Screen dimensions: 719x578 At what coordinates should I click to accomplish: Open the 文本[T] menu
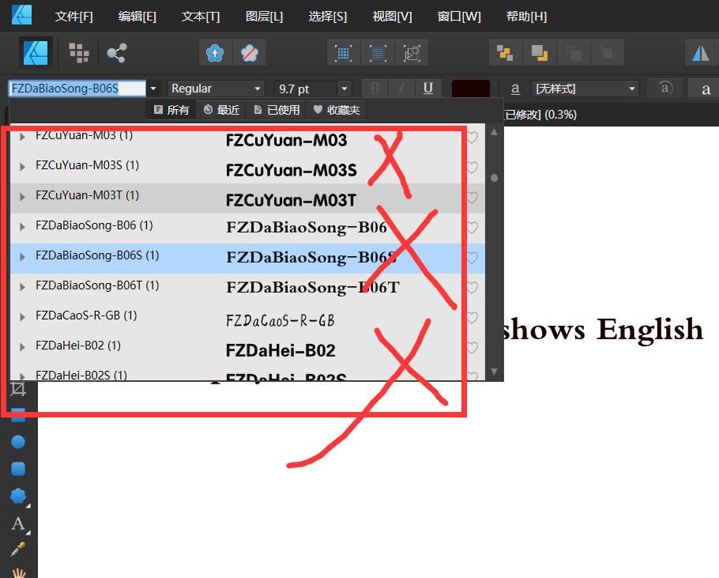pyautogui.click(x=201, y=17)
